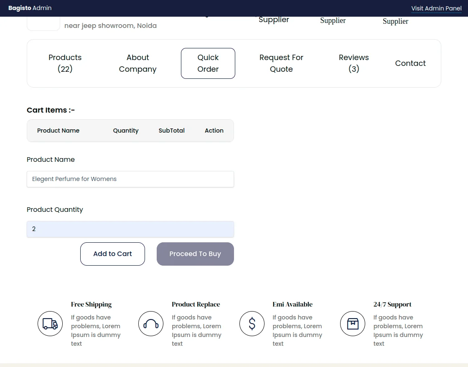Click into the Product Quantity field
This screenshot has width=468, height=367.
[x=130, y=229]
